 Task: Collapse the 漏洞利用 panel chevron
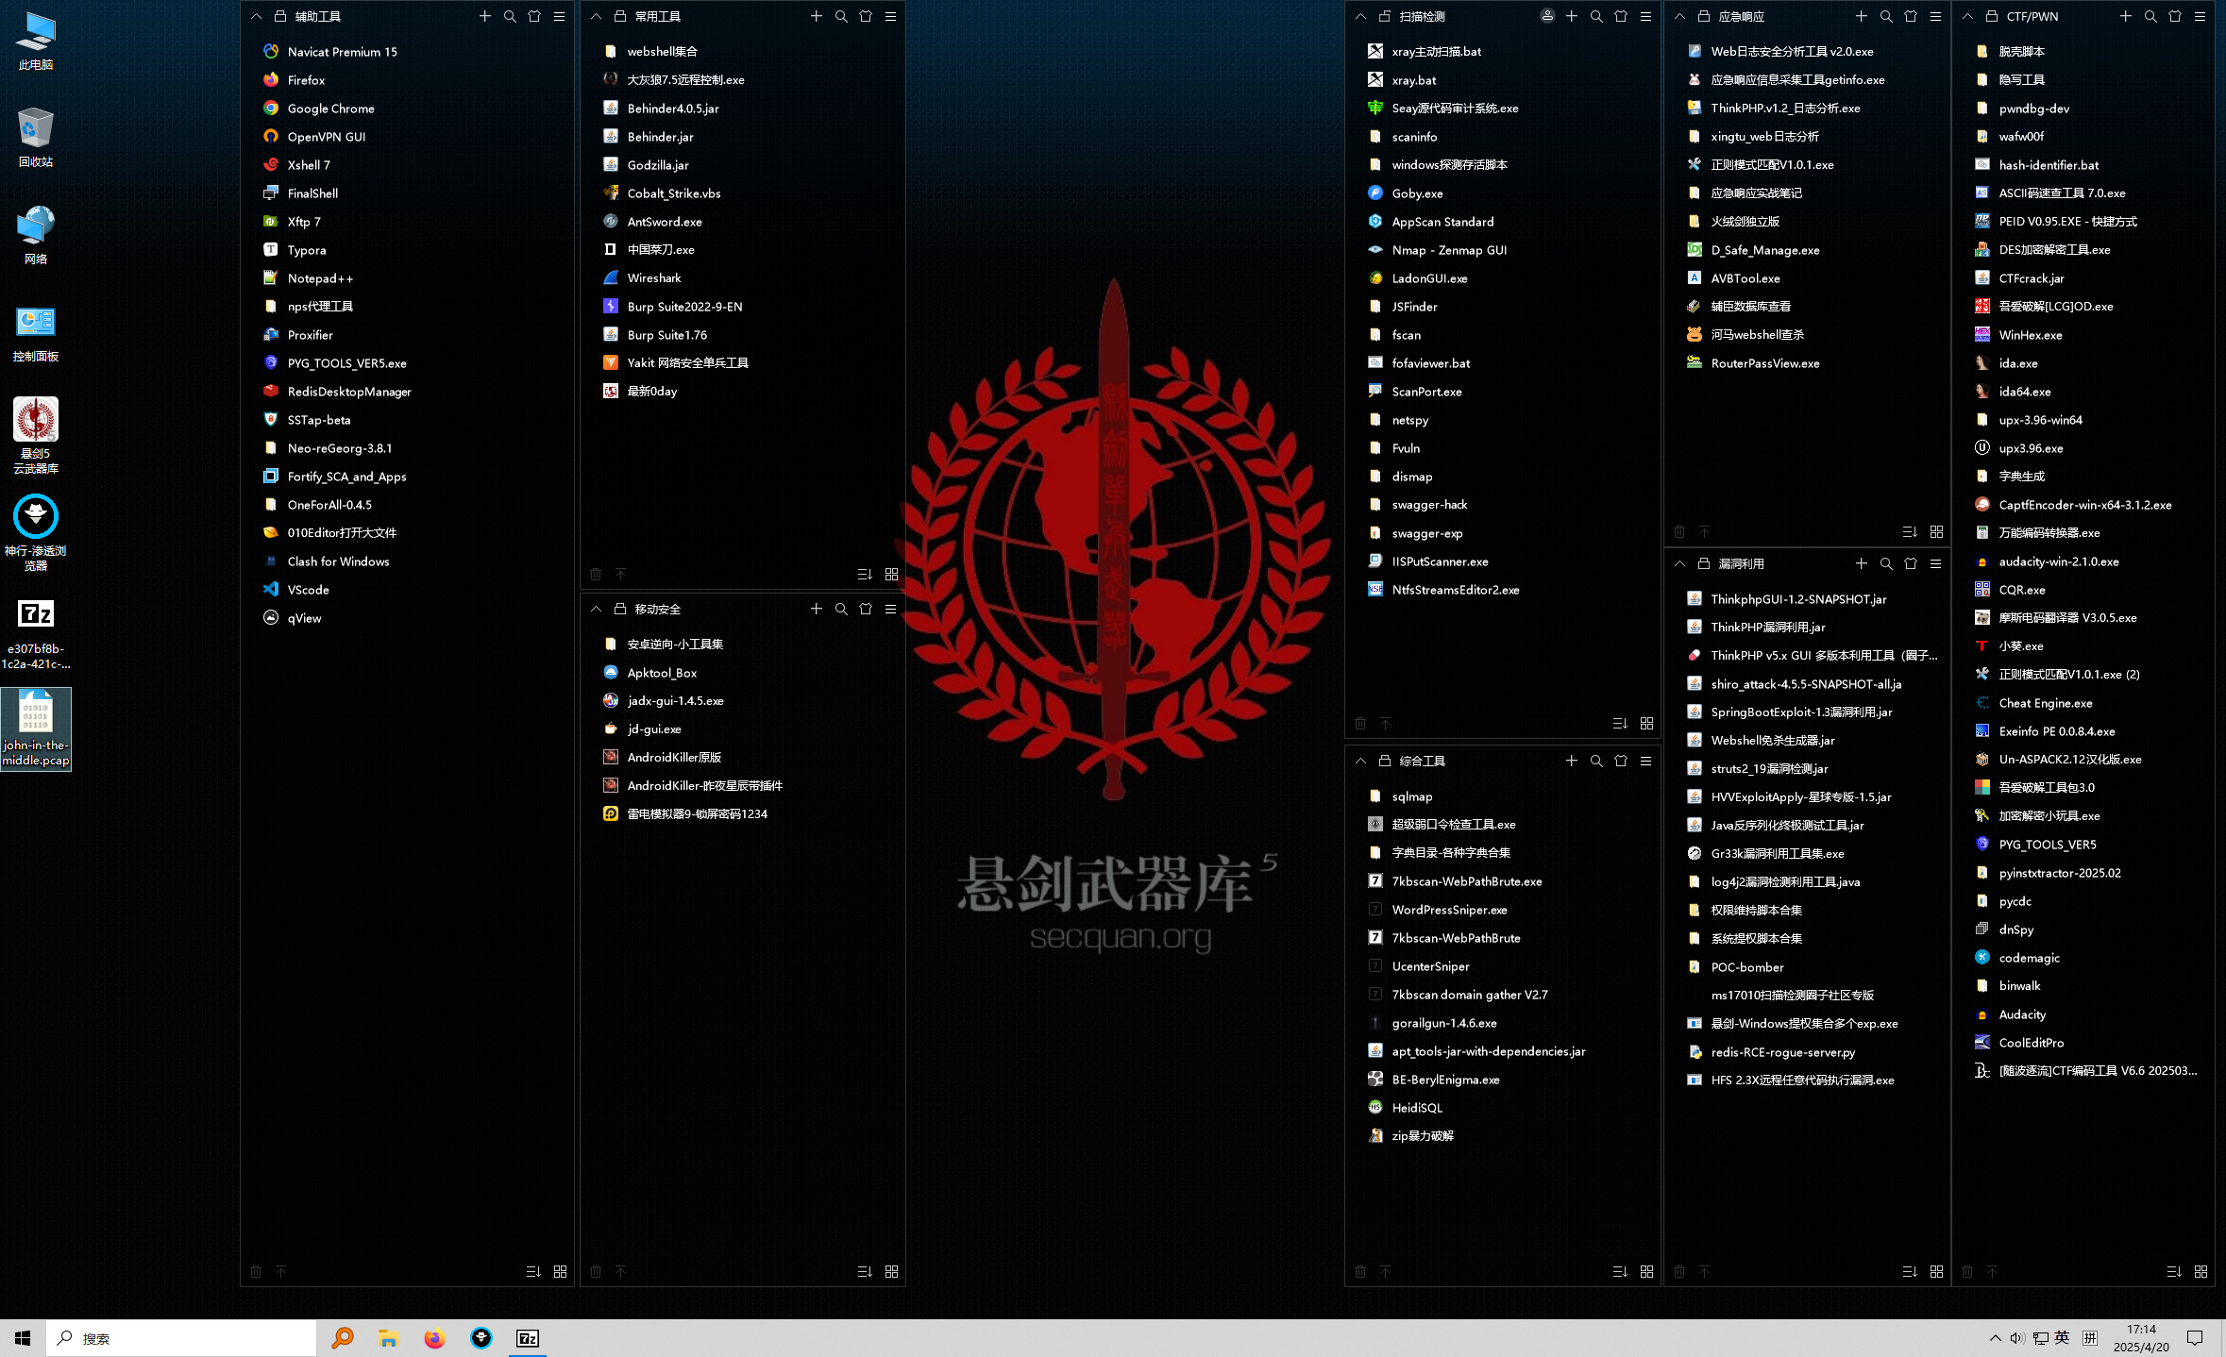[x=1679, y=563]
